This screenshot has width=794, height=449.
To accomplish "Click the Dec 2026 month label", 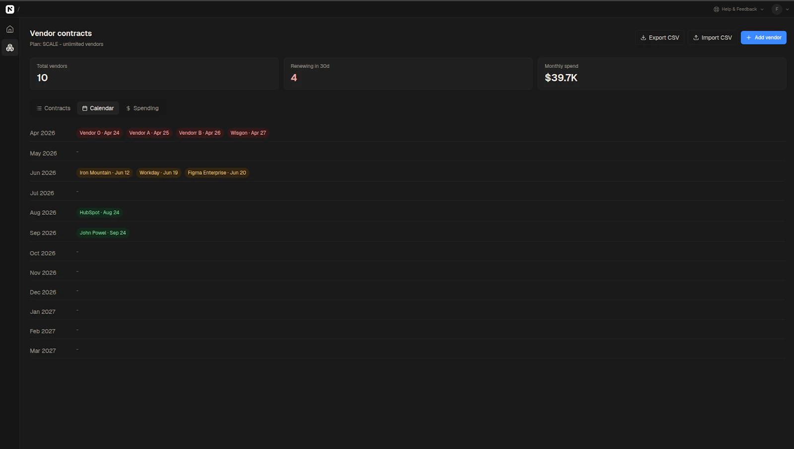I will pyautogui.click(x=43, y=292).
